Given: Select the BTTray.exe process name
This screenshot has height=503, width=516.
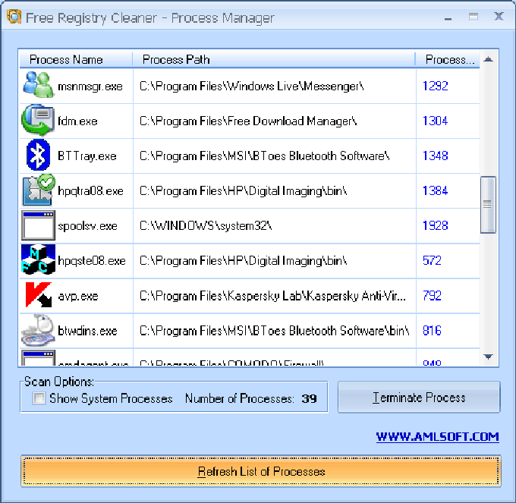Looking at the screenshot, I should (x=87, y=156).
